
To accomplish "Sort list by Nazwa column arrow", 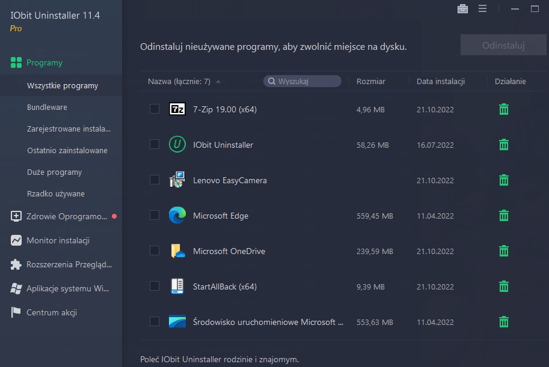I will coord(218,82).
